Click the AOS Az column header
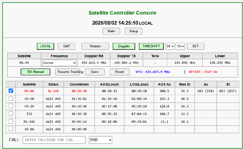Viewport: 243px width, 149px height. click(164, 85)
